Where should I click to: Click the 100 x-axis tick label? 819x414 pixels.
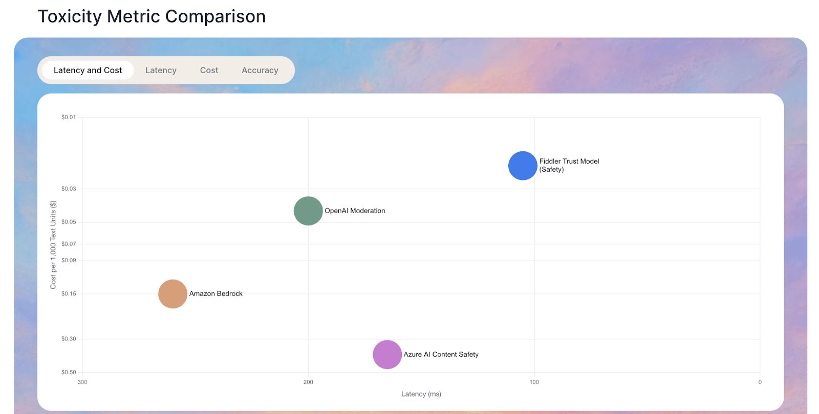click(534, 382)
